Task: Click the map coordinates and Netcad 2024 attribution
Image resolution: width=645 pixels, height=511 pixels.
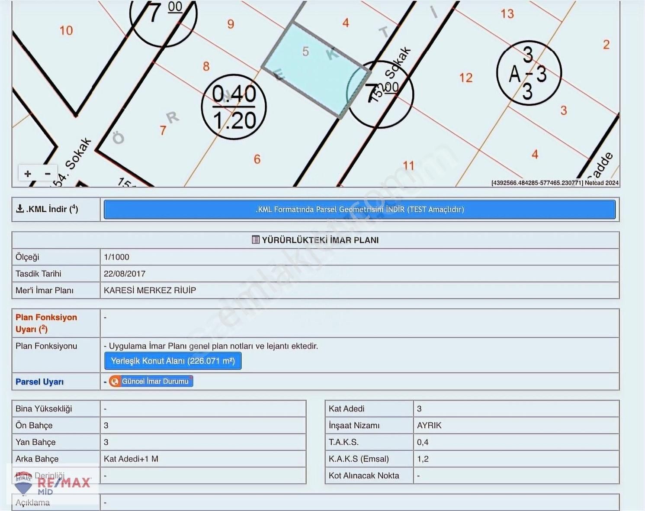Action: pos(555,183)
